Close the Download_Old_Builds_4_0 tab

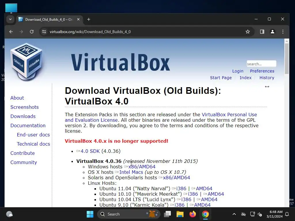pos(78,19)
